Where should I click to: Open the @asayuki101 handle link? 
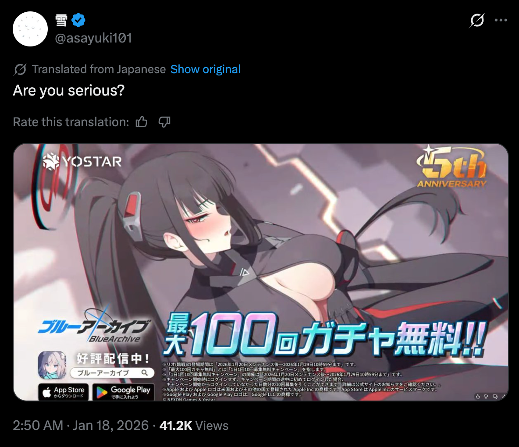(93, 38)
